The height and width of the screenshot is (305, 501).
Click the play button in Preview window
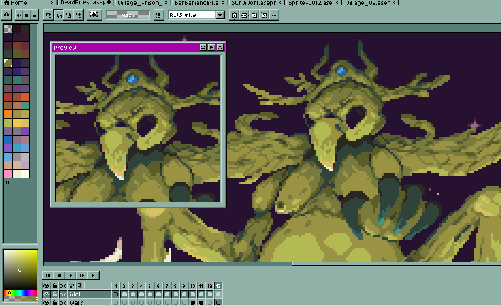coord(212,47)
